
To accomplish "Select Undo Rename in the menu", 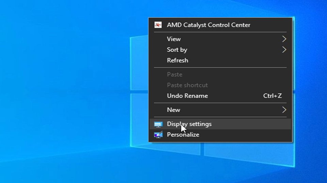I will point(220,96).
